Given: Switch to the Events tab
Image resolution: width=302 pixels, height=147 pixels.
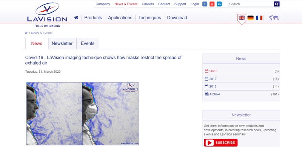Looking at the screenshot, I should (x=88, y=43).
